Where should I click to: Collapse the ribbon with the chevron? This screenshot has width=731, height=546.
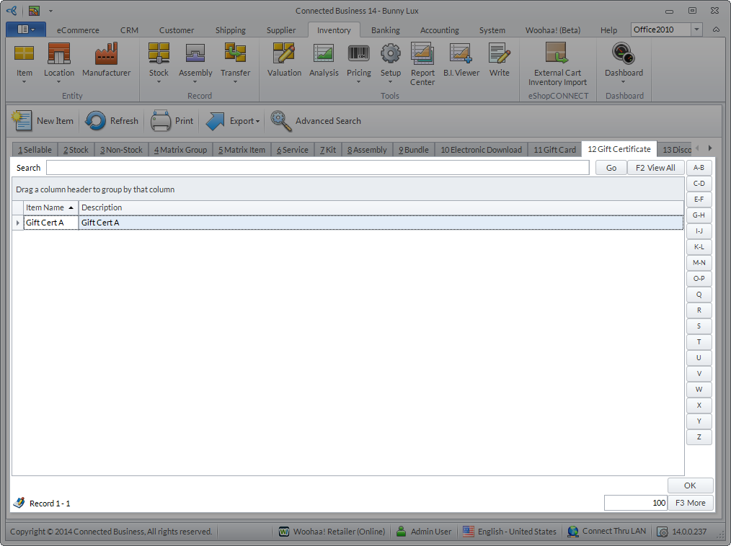(x=716, y=30)
